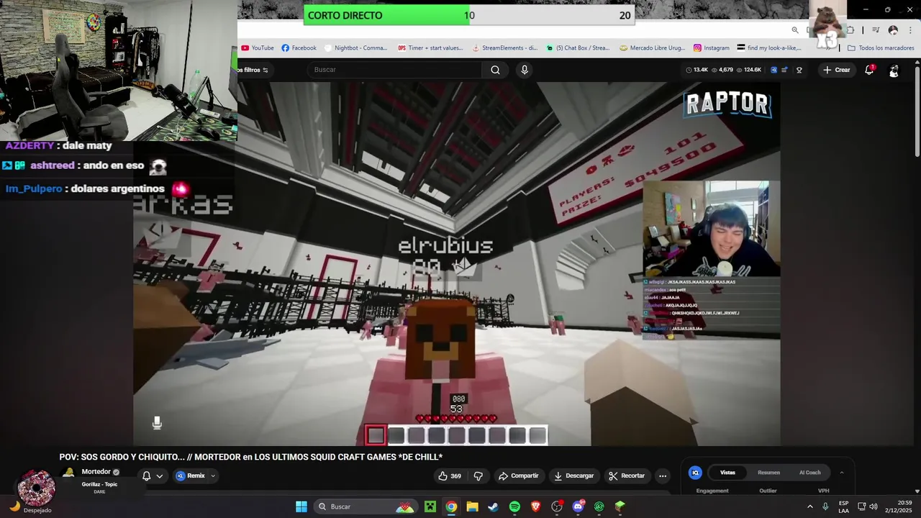
Task: Open Mercado Libre Uruguay bookmark
Action: [651, 48]
